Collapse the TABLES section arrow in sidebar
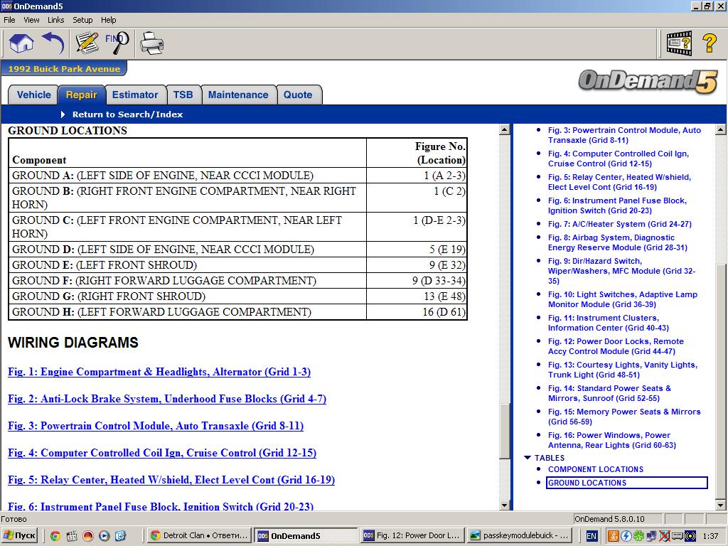This screenshot has width=728, height=546. (x=528, y=458)
